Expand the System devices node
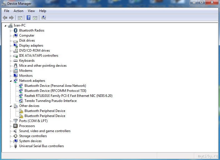This screenshot has width=220, height=160. point(11,141)
